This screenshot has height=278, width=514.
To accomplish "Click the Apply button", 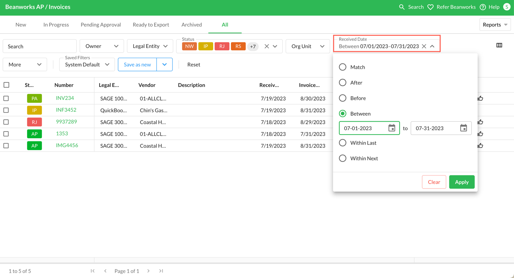I will coord(462,182).
